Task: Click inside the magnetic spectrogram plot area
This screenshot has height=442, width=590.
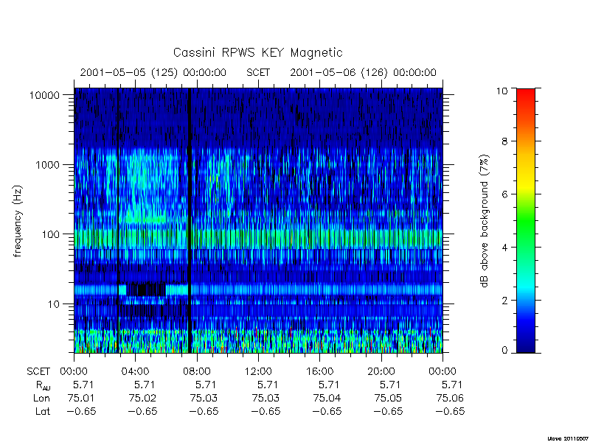Action: (258, 220)
